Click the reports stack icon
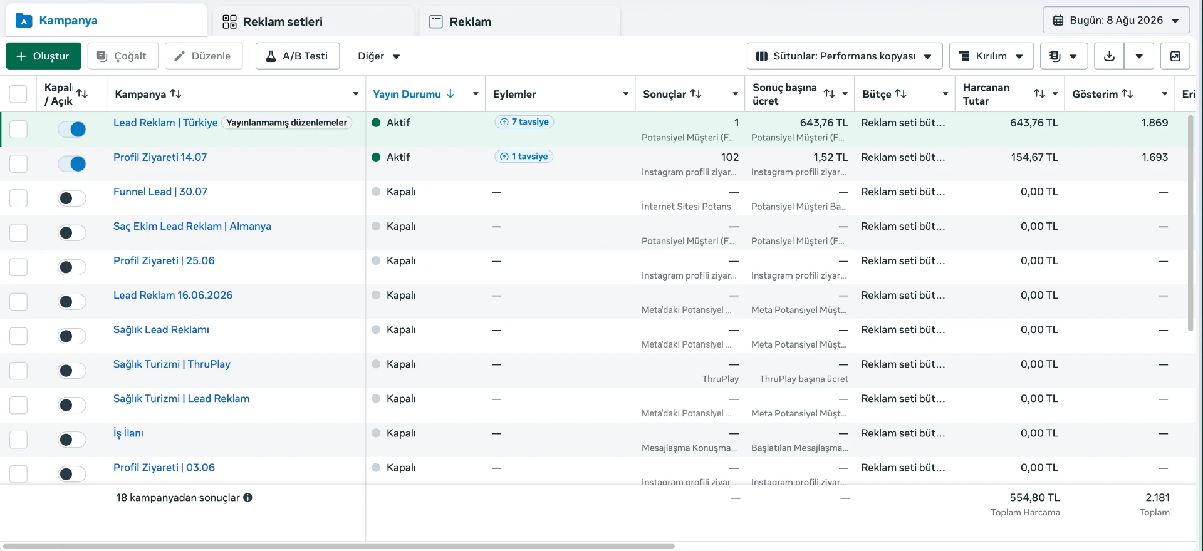Image resolution: width=1203 pixels, height=551 pixels. [x=1055, y=56]
